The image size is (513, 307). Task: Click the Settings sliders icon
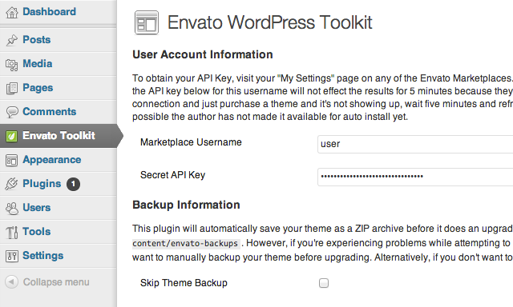tap(12, 256)
